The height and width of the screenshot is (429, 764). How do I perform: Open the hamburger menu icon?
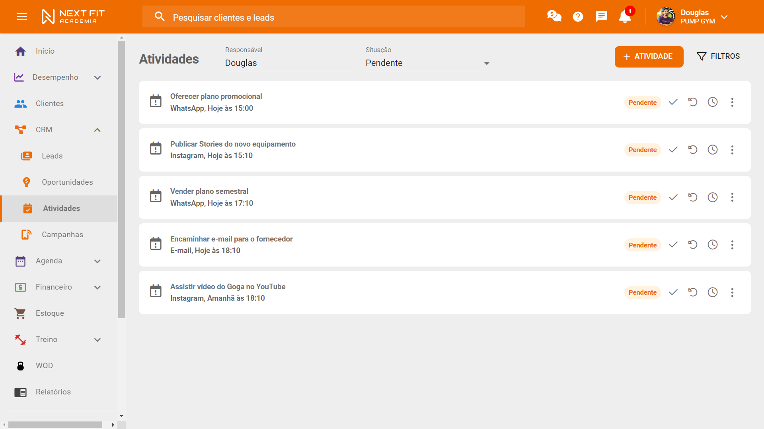pos(22,17)
